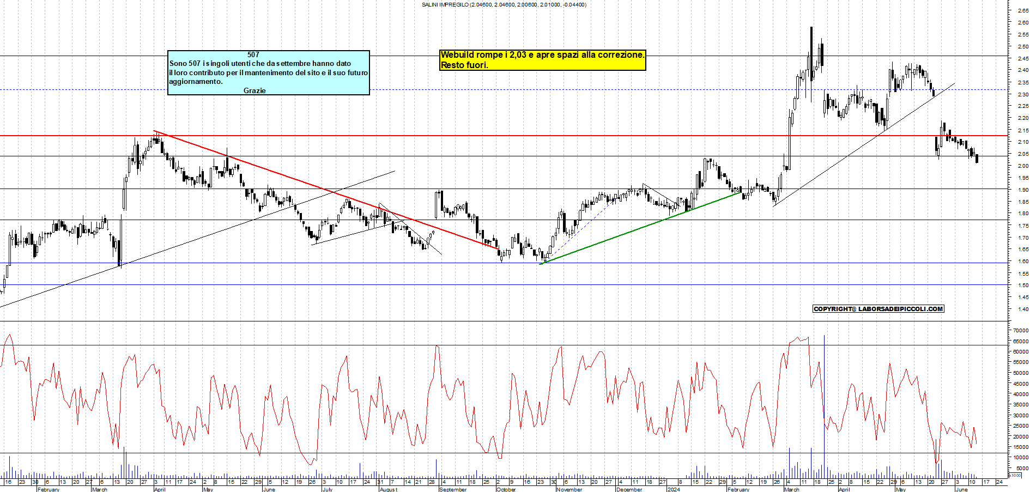This screenshot has height=492, width=1030.
Task: Click the 2.40 price axis label
Action: click(x=1022, y=70)
